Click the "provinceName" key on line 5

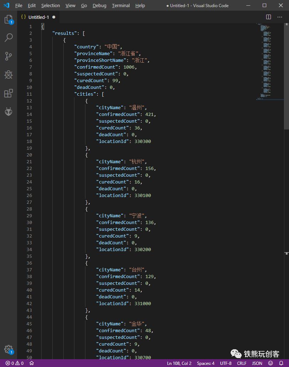point(93,54)
